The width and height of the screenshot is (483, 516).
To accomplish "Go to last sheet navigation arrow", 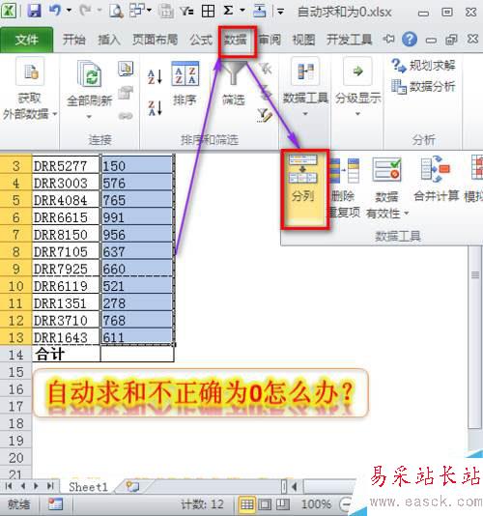I will click(x=50, y=486).
